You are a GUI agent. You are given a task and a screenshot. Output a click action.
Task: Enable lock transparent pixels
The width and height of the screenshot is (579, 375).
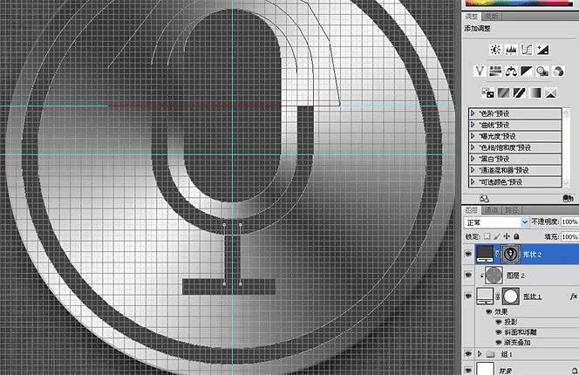coord(487,236)
